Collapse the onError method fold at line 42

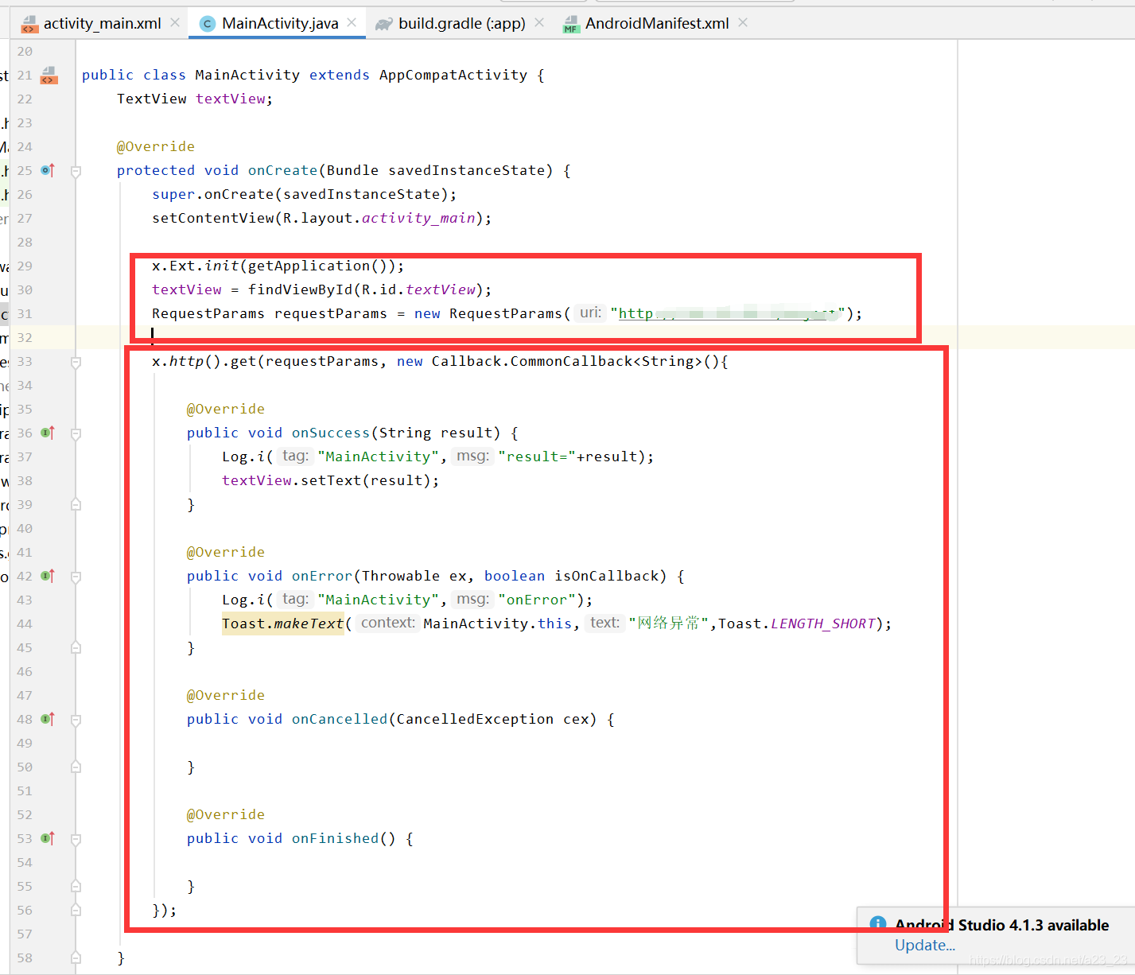pos(76,577)
